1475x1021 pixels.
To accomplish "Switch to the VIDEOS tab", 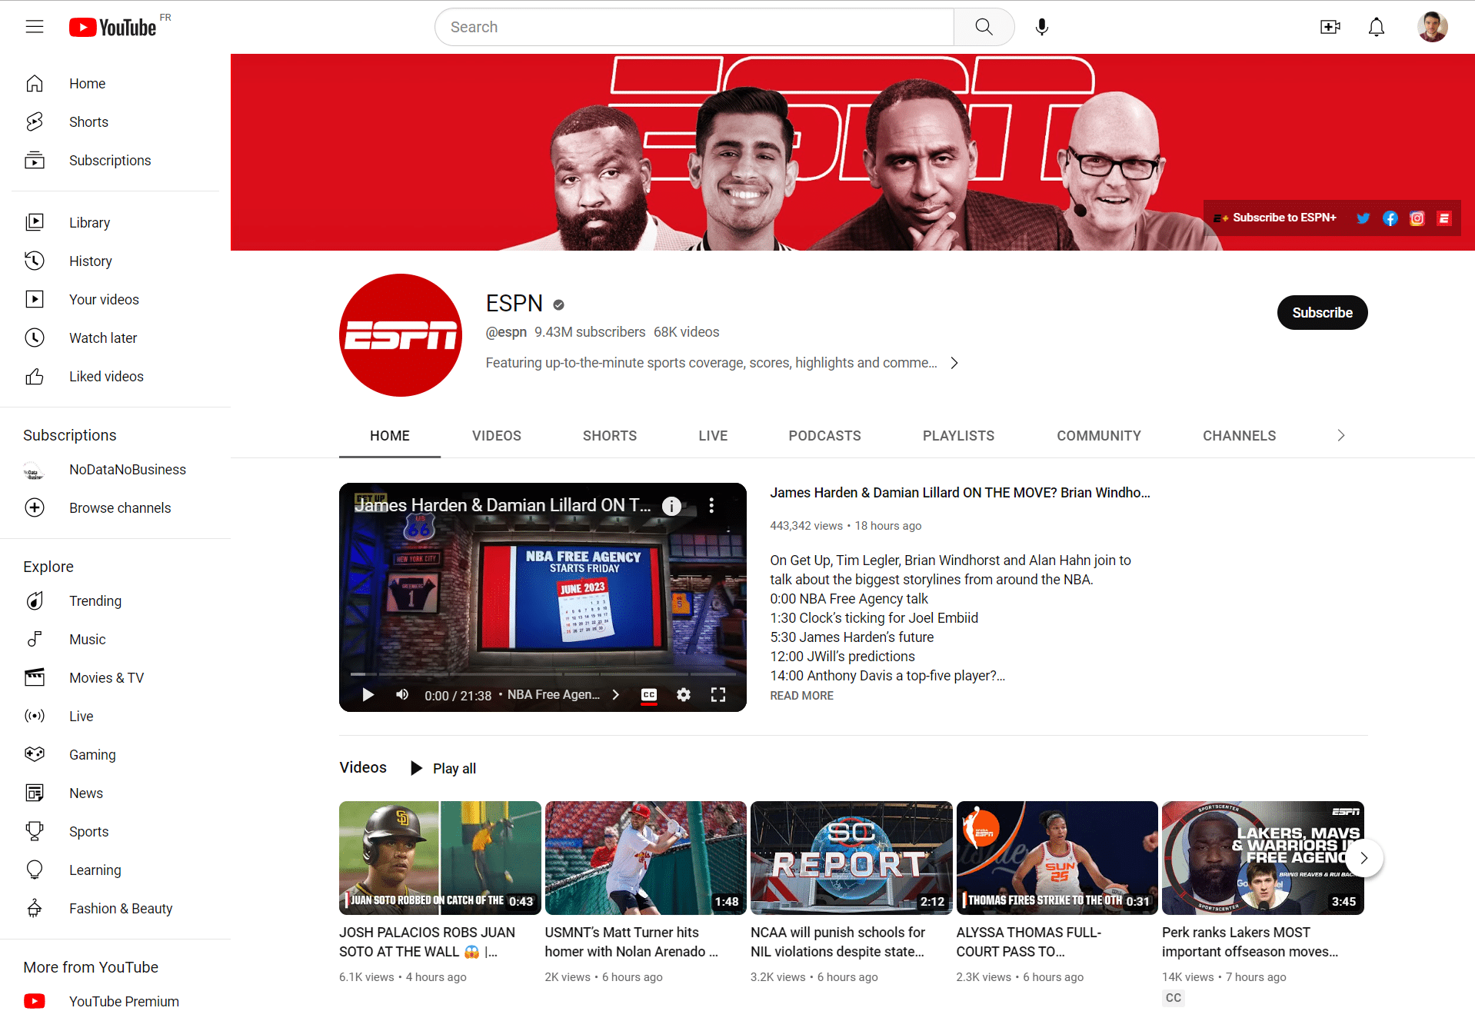I will point(497,436).
